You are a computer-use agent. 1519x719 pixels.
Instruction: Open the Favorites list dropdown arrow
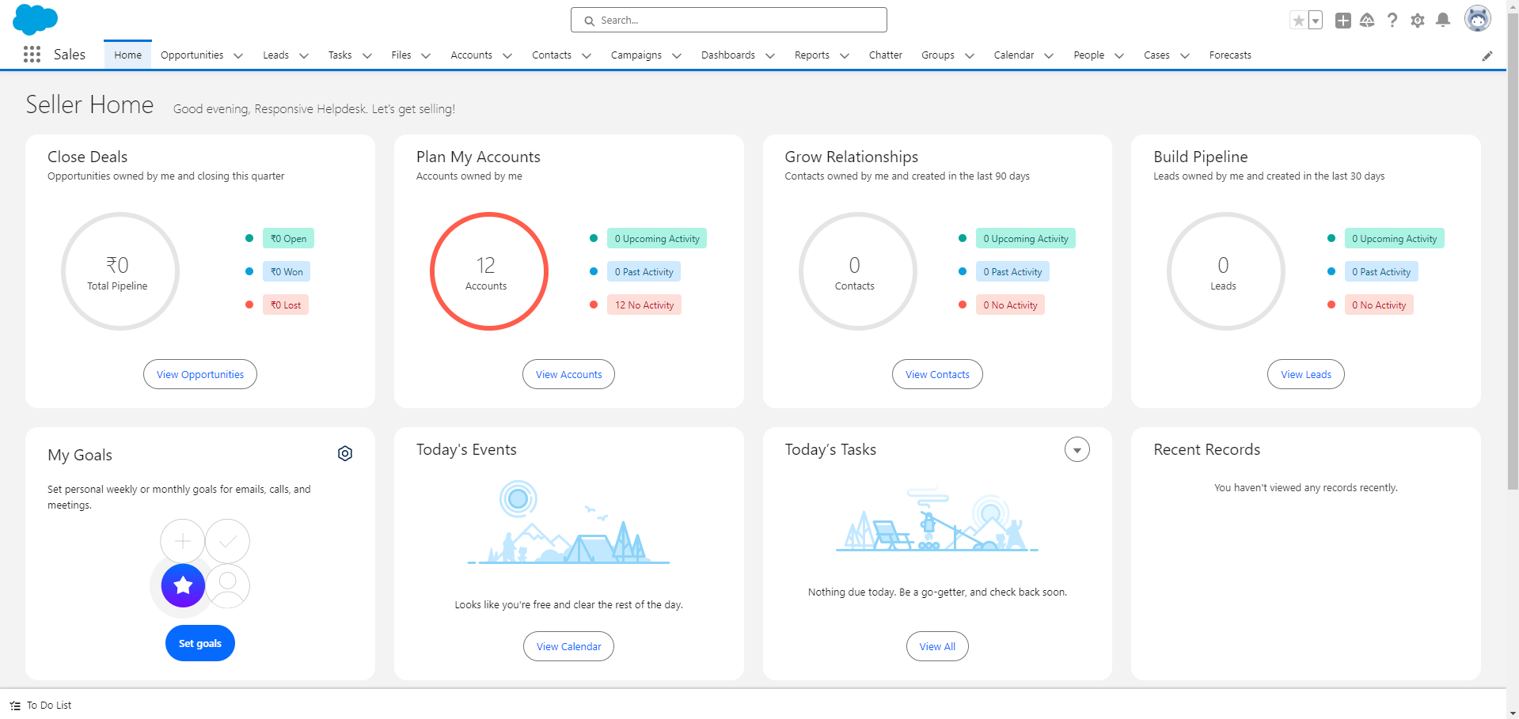pyautogui.click(x=1316, y=21)
